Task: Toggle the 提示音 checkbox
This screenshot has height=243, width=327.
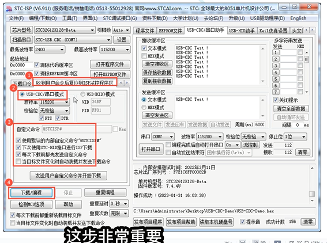Action: click(x=242, y=222)
